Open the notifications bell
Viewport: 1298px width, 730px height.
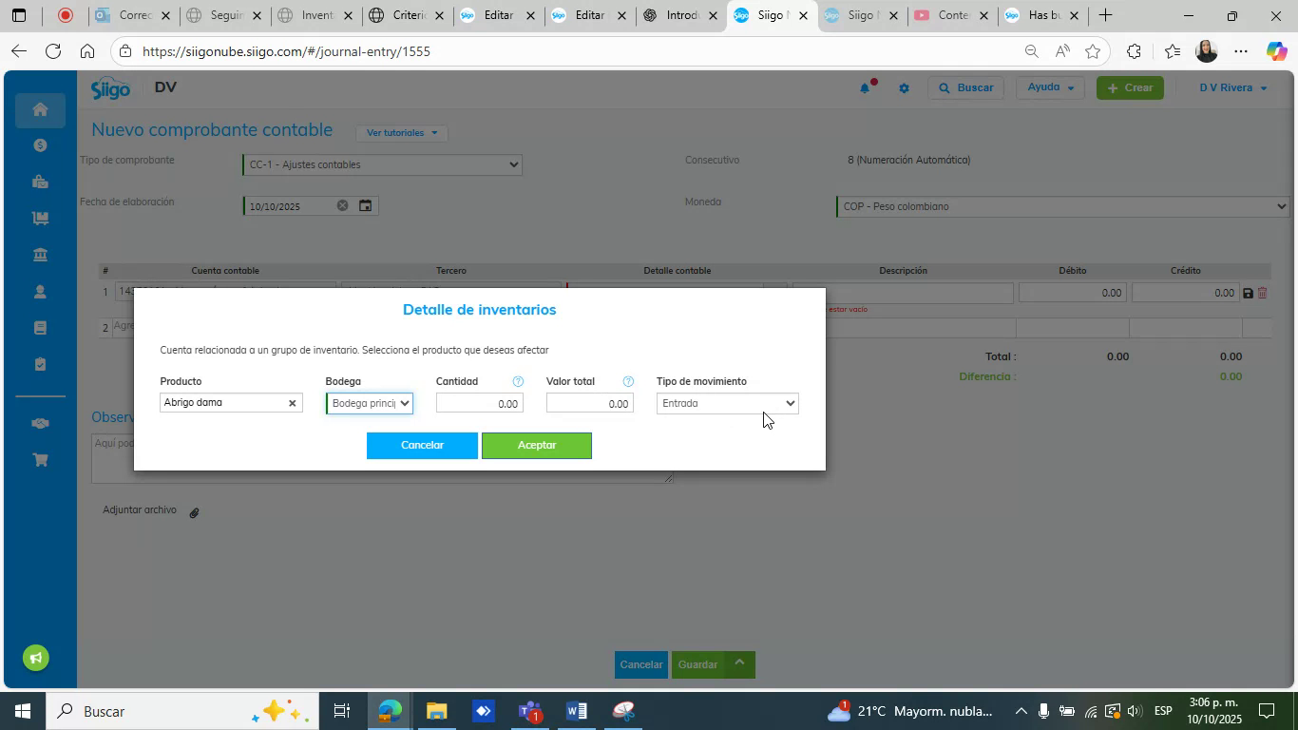[x=866, y=87]
